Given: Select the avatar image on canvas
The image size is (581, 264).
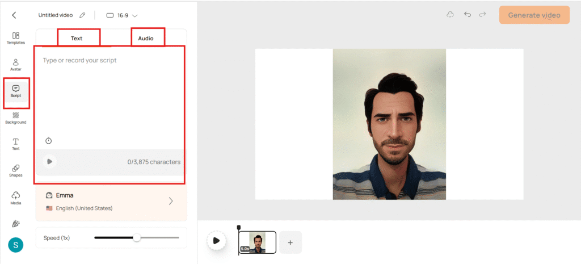Looking at the screenshot, I should (389, 124).
